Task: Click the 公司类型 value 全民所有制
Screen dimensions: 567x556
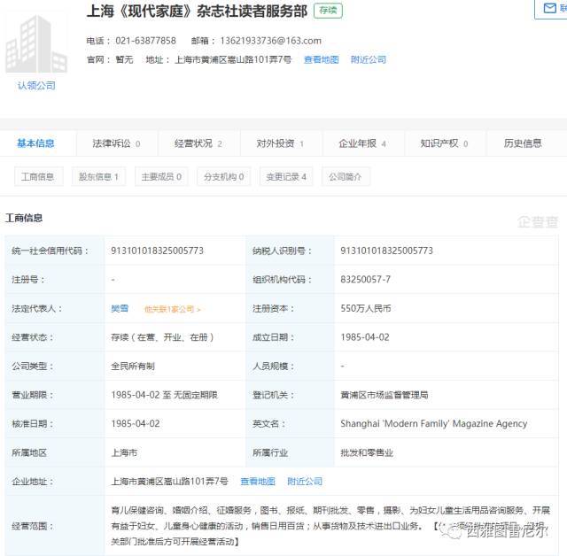Action: coord(133,367)
